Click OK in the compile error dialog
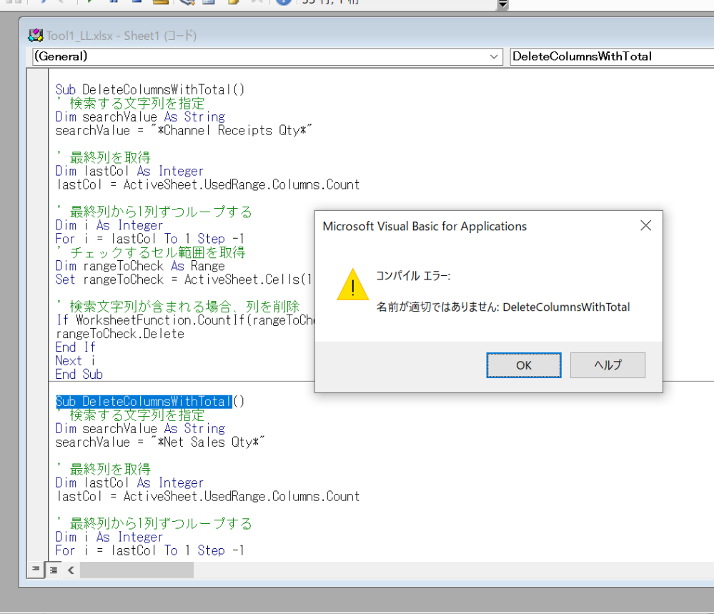714x614 pixels. coord(524,365)
